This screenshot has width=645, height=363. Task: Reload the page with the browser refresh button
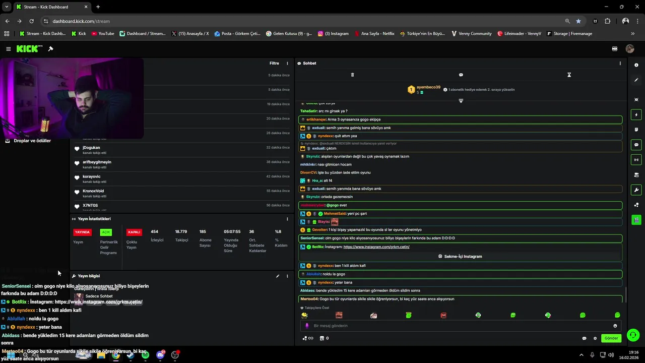pos(31,21)
